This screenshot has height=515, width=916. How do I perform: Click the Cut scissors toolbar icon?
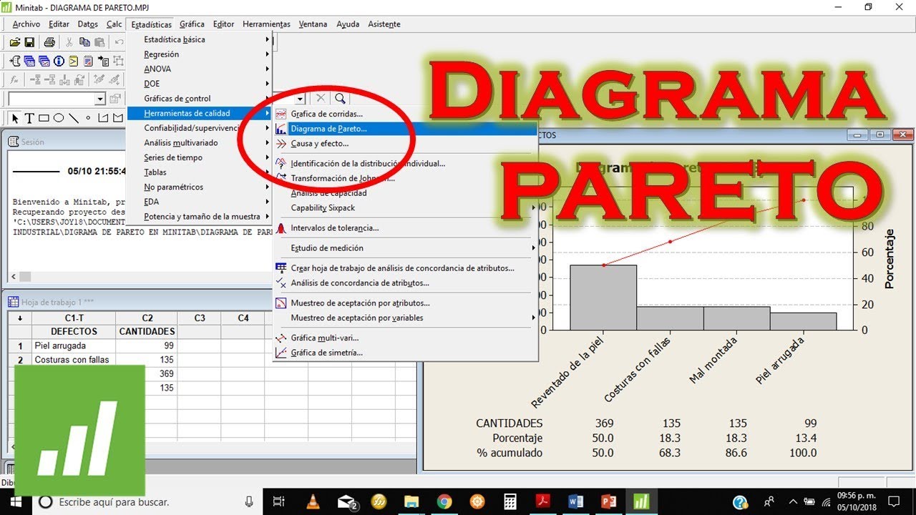click(x=69, y=42)
